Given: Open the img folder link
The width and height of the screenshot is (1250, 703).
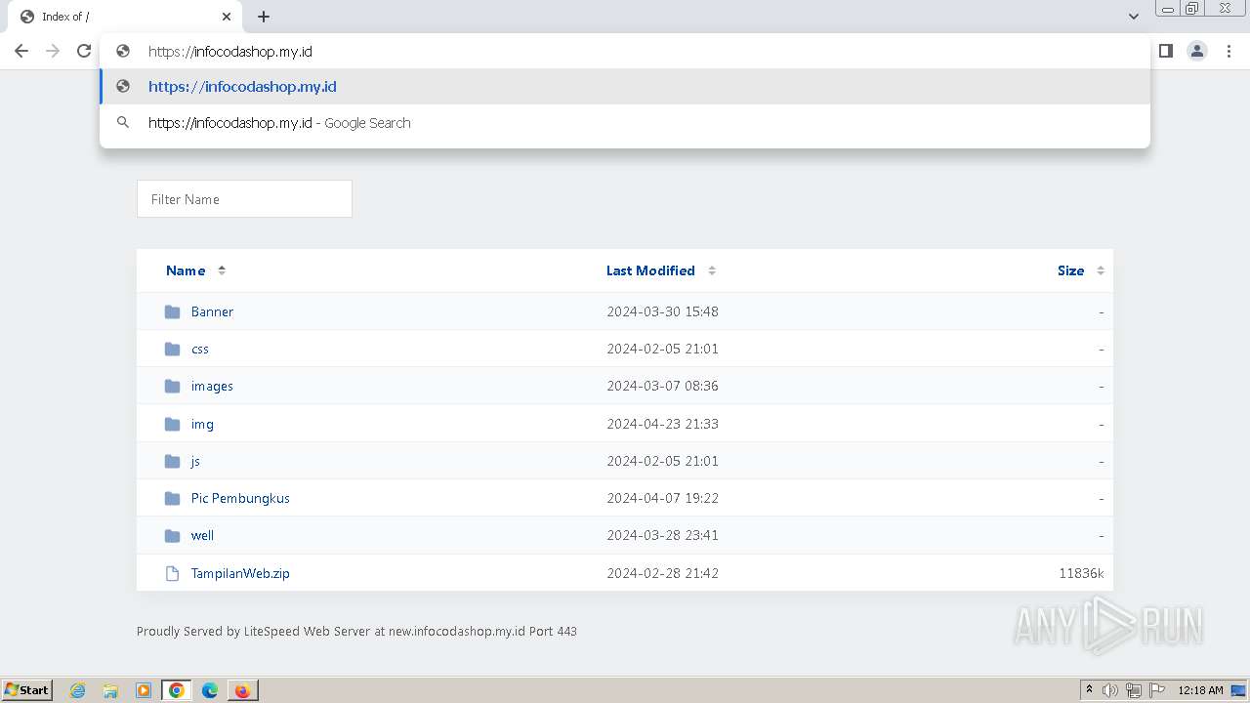Looking at the screenshot, I should tap(202, 424).
